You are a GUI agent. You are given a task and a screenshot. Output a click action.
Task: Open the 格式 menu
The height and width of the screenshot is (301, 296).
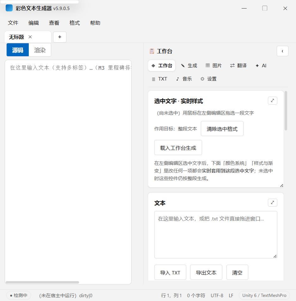tap(75, 23)
